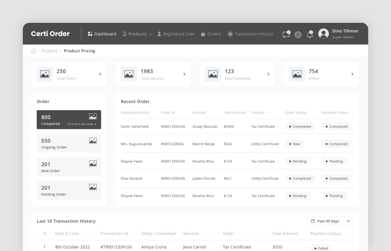Click the name Silas Denesik
The image size is (391, 251).
coord(132,178)
